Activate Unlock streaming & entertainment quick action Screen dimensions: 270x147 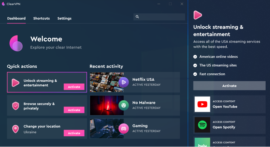pos(74,87)
